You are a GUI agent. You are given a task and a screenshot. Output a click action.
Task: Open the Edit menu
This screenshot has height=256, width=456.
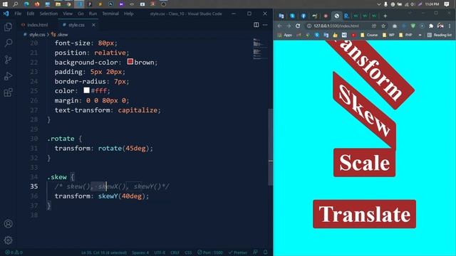31,14
